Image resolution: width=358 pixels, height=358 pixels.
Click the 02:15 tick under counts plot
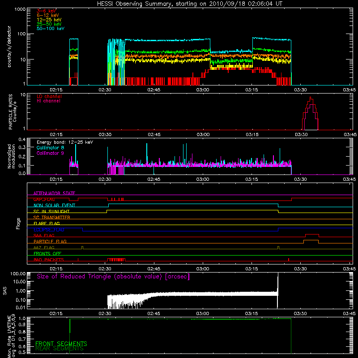click(x=56, y=90)
